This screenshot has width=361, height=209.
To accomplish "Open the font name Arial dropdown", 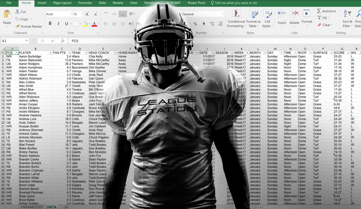I will pyautogui.click(x=71, y=14).
